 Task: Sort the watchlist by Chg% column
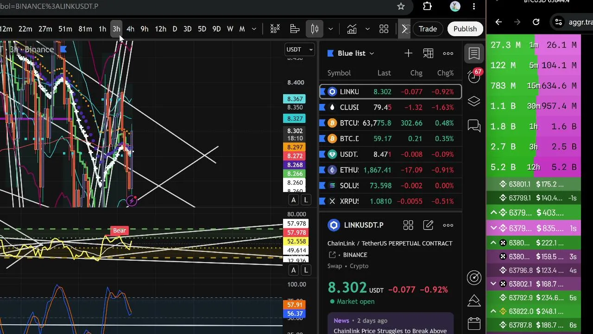pyautogui.click(x=445, y=73)
